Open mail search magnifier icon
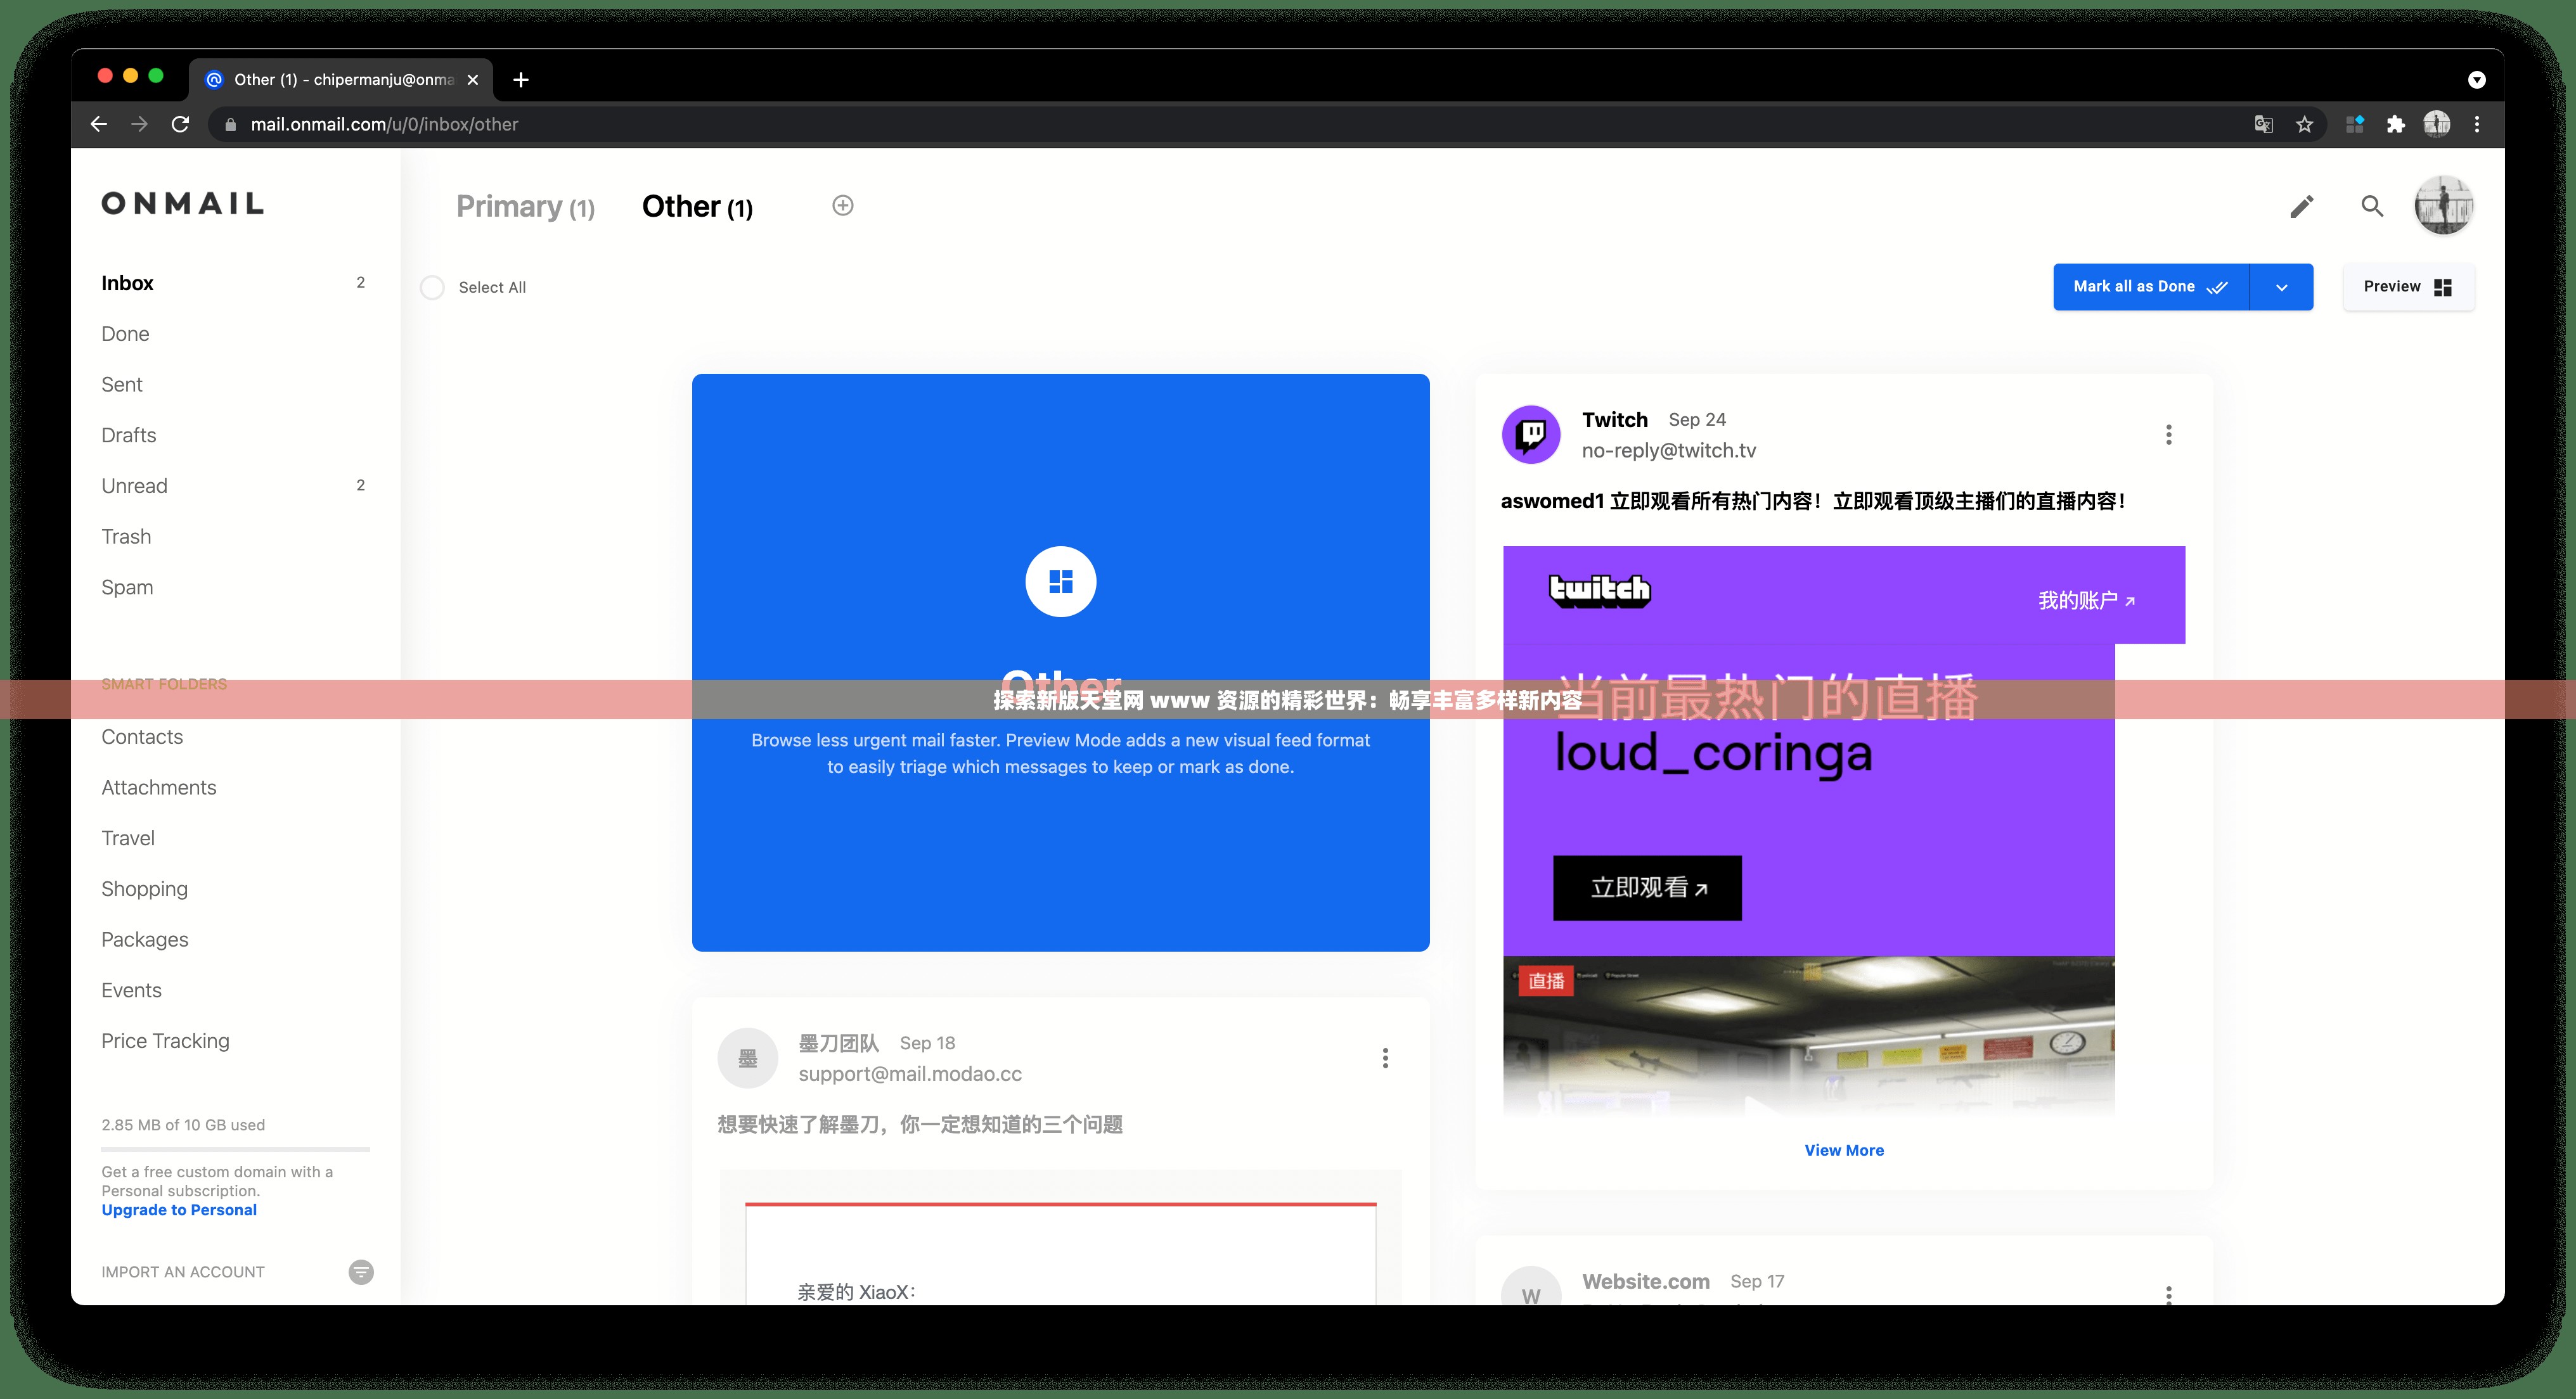 (2372, 207)
